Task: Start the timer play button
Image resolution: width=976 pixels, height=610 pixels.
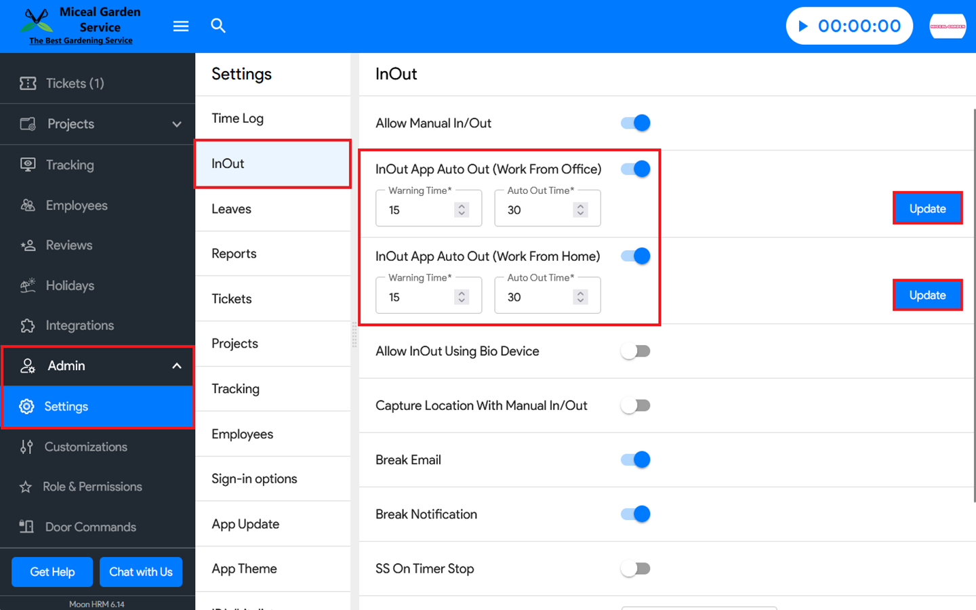Action: 803,26
